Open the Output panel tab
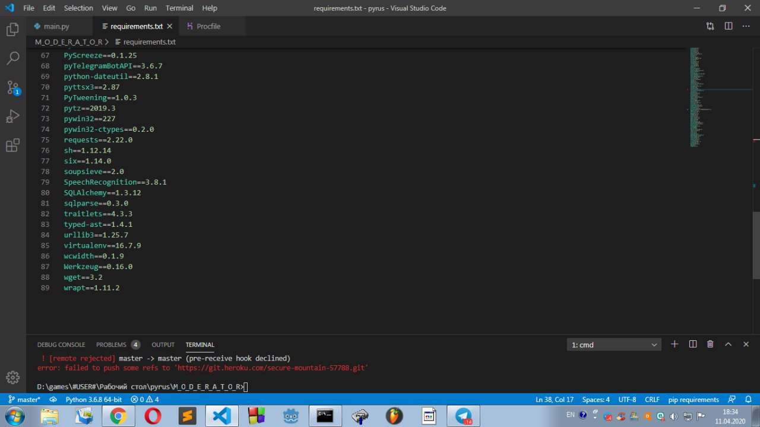The width and height of the screenshot is (760, 427). coord(163,344)
